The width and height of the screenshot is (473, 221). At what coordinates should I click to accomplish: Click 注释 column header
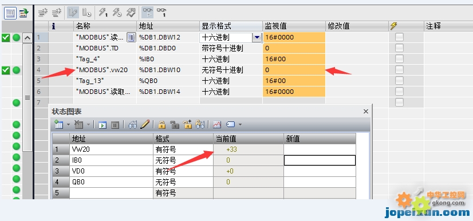[448, 26]
